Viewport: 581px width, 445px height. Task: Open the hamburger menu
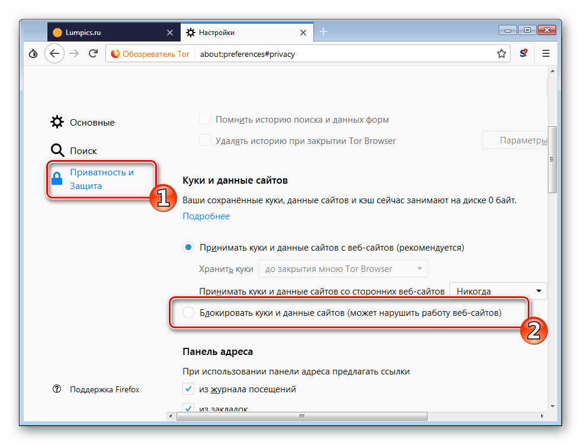(x=546, y=54)
